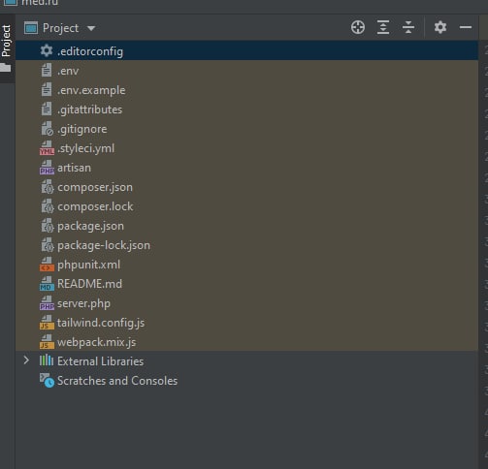Click the Scratches and Consoles clock icon
The width and height of the screenshot is (488, 469).
(48, 381)
